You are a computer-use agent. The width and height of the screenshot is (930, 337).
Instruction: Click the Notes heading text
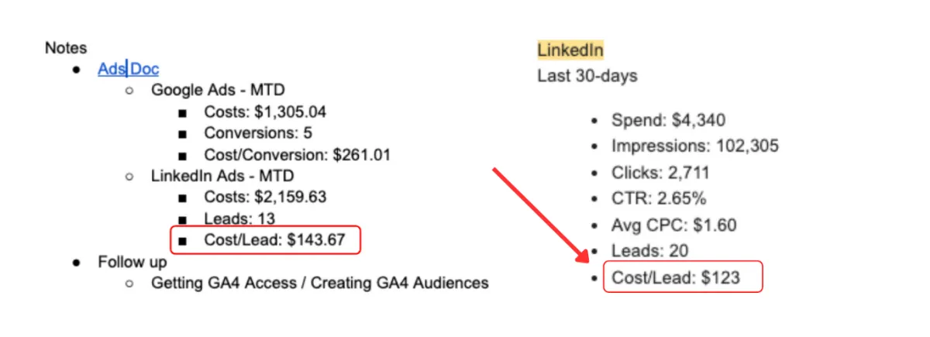pyautogui.click(x=66, y=48)
